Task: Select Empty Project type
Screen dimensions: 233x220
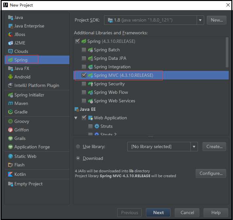Action: pos(37,184)
